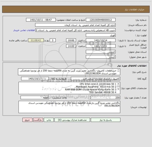Select line 'CPU Intel core13 10100-box 50 1'
The height and width of the screenshot is (147, 152).
(98, 84)
